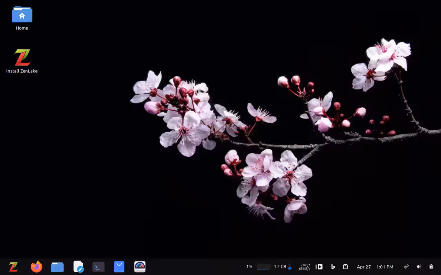
Task: Open the ZenLake start menu launcher
Action: (x=13, y=267)
